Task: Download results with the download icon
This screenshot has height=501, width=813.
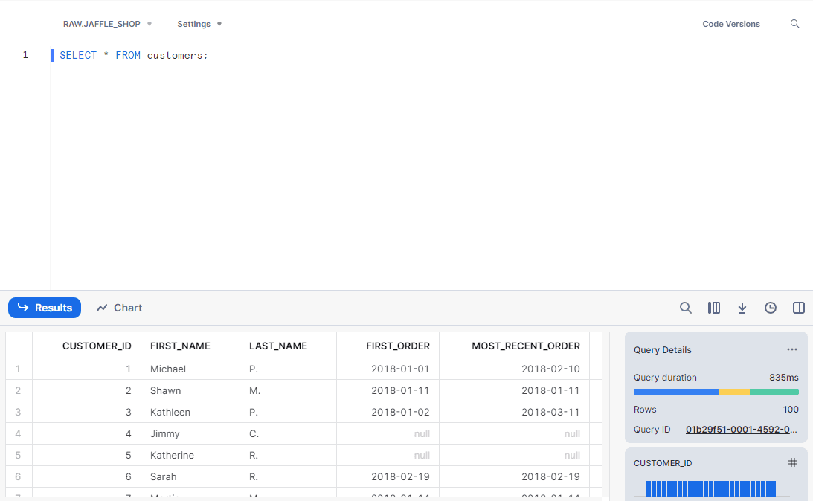Action: 742,308
